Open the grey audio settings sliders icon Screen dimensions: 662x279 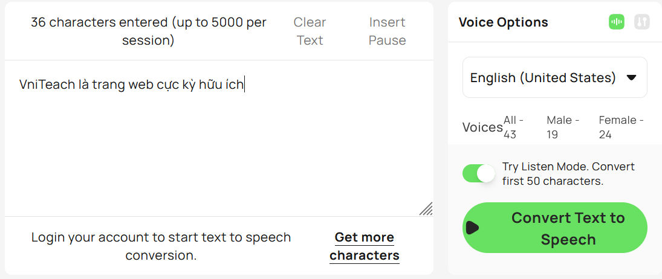pos(641,22)
